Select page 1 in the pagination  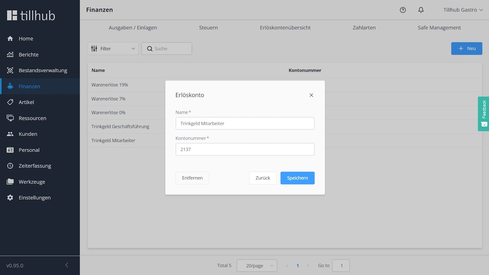(x=298, y=265)
